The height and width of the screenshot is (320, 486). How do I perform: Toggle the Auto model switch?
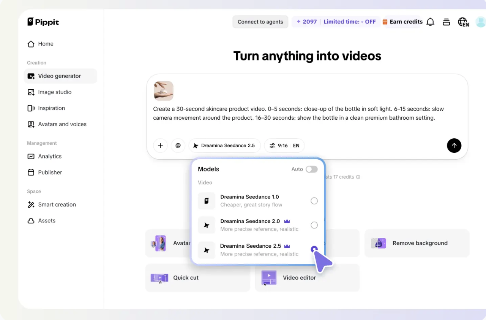point(312,169)
